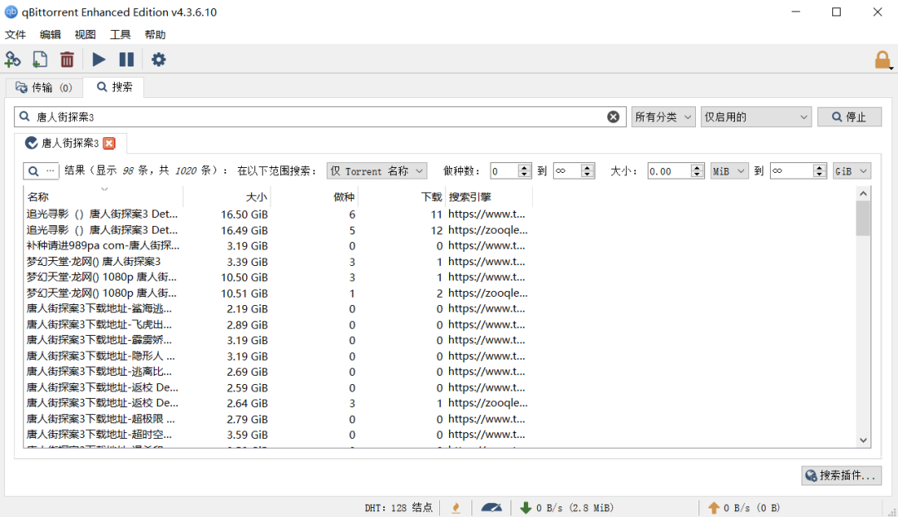Open options via the gear icon
898x517 pixels.
(159, 60)
